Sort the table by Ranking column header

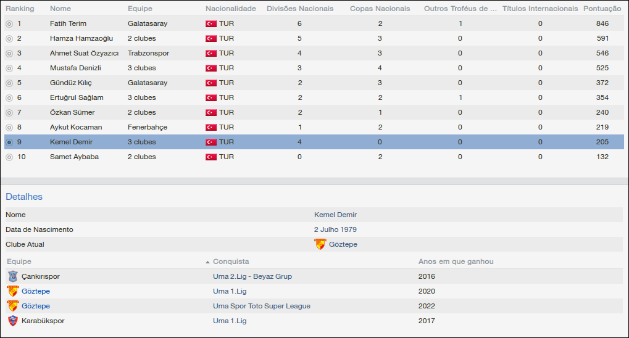coord(20,9)
